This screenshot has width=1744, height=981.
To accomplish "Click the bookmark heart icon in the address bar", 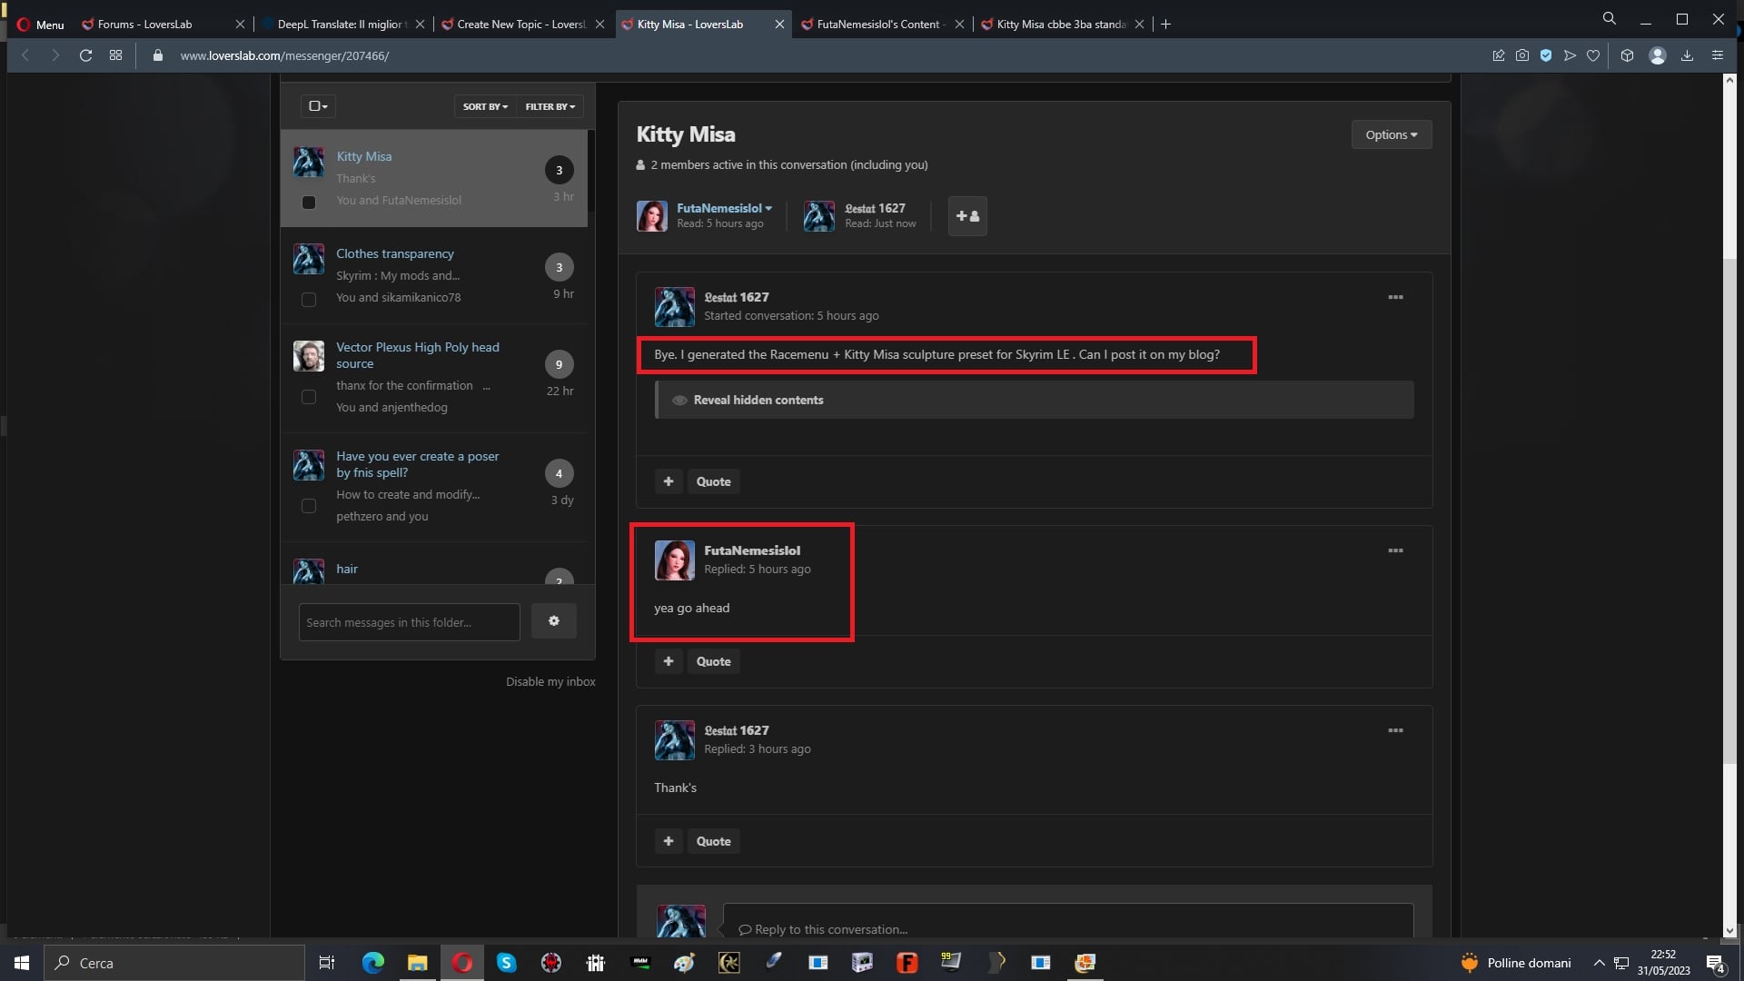I will coord(1593,55).
